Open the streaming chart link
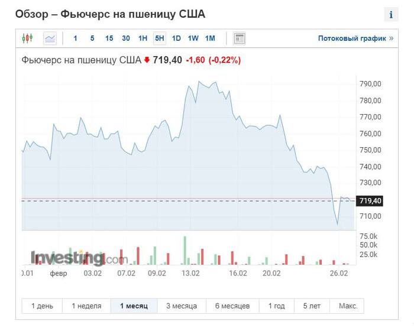 click(x=355, y=38)
